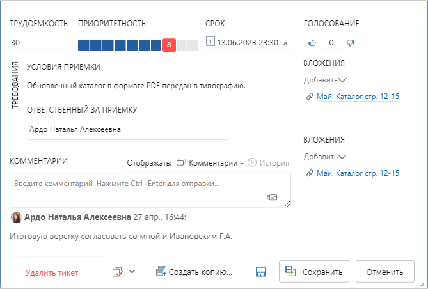Screen dimensions: 428x289
Task: Click the calendar checkmark icon in the bottom toolbar
Action: coord(117,272)
